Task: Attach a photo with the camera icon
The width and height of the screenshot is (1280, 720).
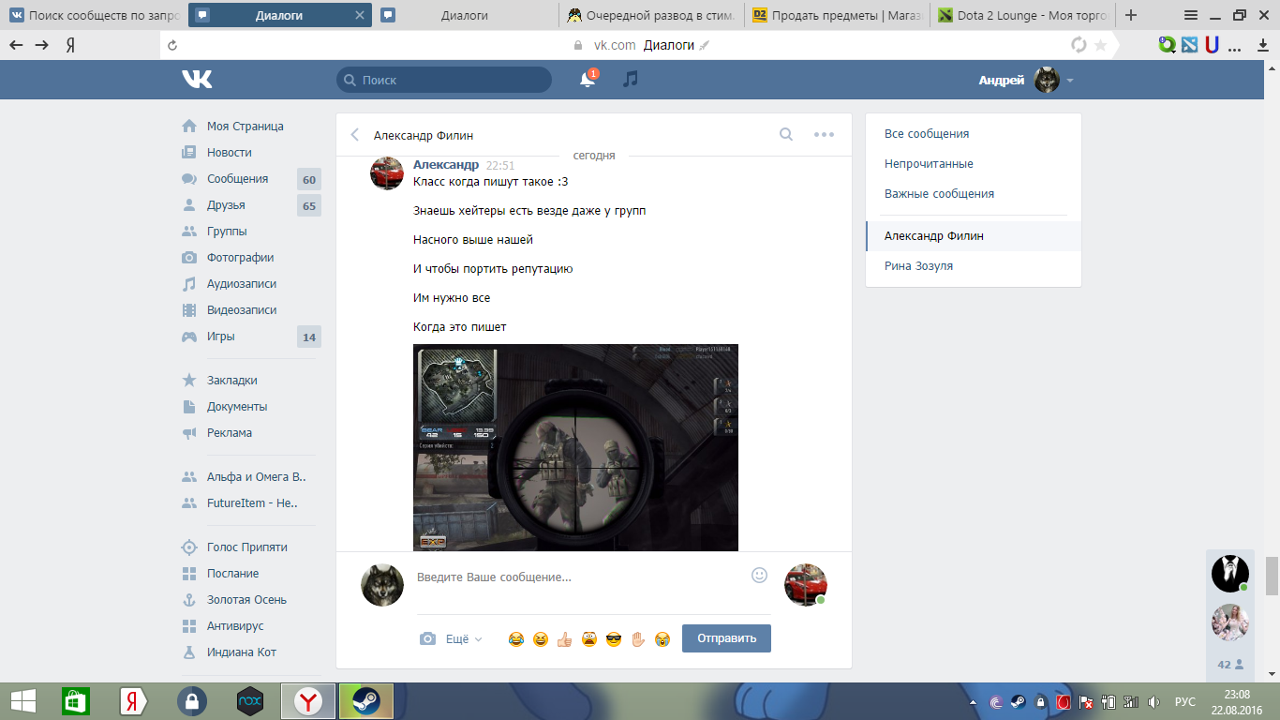Action: point(428,638)
